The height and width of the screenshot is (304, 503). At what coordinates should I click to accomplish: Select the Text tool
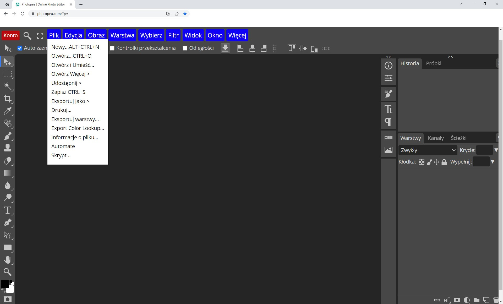pos(8,210)
